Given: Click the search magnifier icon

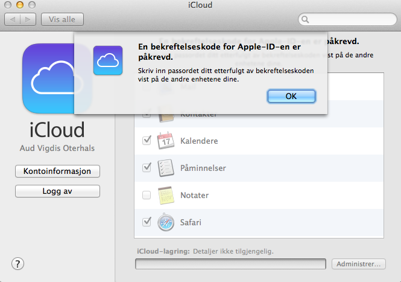Looking at the screenshot, I should pyautogui.click(x=305, y=19).
